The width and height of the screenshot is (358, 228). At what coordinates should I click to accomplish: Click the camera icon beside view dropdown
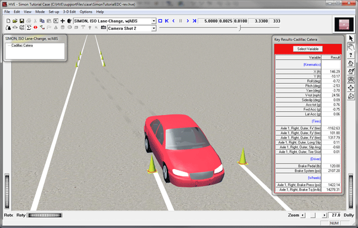click(102, 28)
